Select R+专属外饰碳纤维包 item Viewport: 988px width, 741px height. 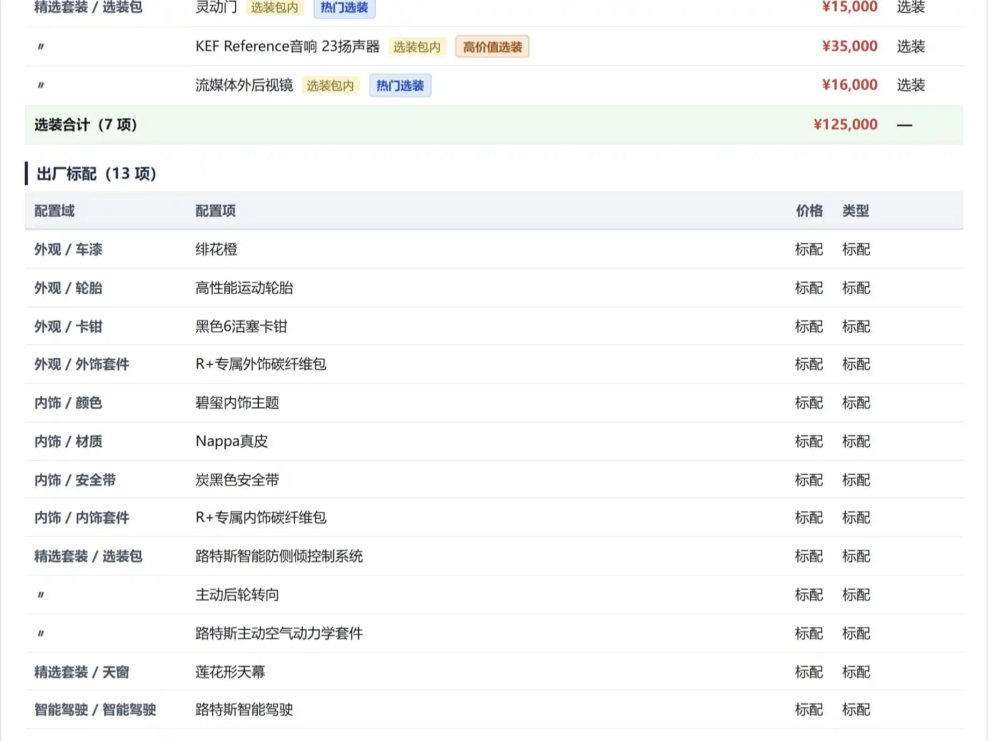click(261, 364)
